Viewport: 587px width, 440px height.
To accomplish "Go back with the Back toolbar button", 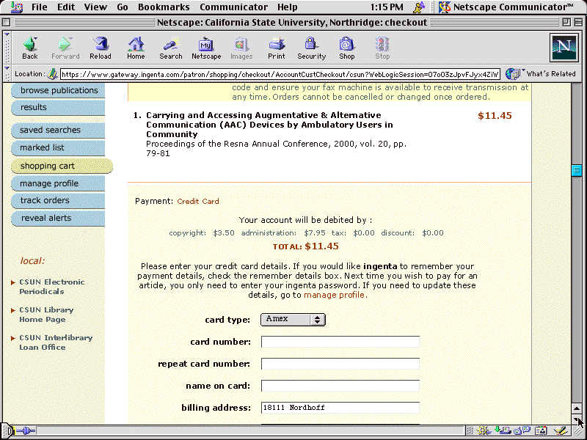I will click(x=30, y=48).
